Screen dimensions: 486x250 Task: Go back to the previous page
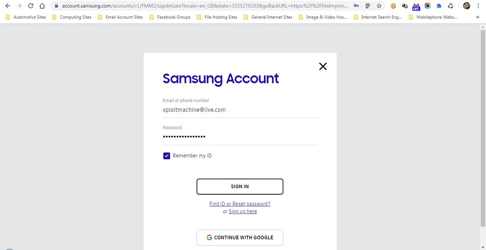8,6
